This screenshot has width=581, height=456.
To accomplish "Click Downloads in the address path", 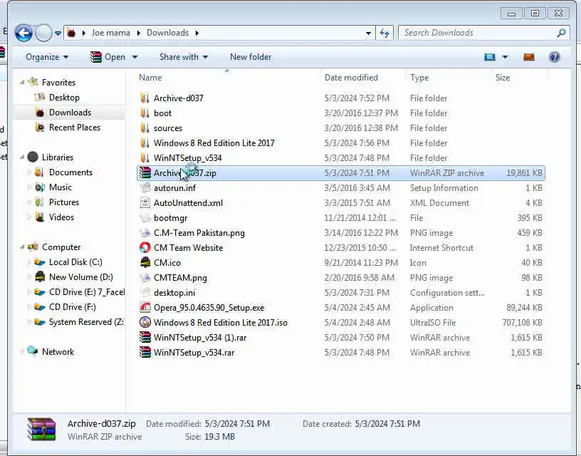I will (x=167, y=33).
